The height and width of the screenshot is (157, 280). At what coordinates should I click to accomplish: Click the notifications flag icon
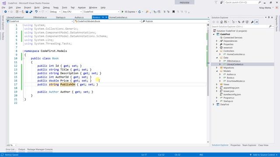point(216,3)
